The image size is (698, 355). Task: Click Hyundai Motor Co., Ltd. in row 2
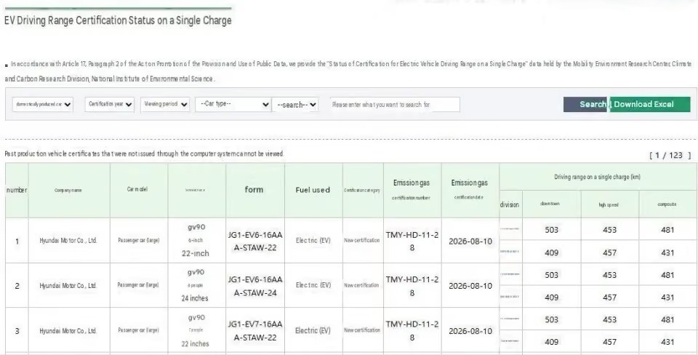[x=68, y=285]
